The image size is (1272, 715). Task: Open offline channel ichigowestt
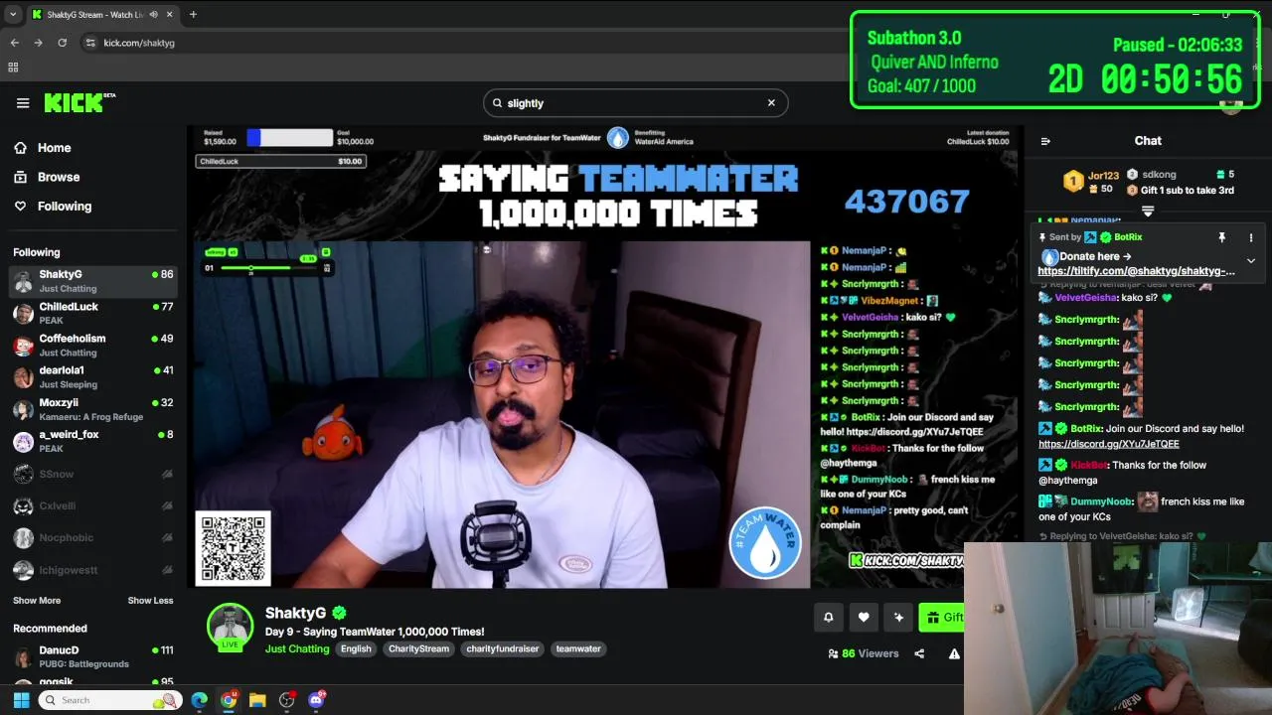pyautogui.click(x=93, y=571)
